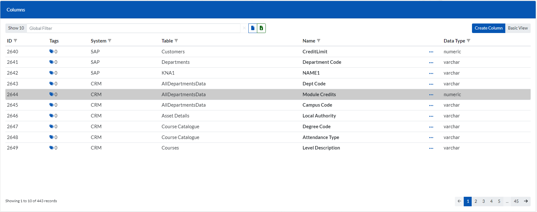This screenshot has height=212, width=537.
Task: Click the Create Column button
Action: (x=488, y=28)
